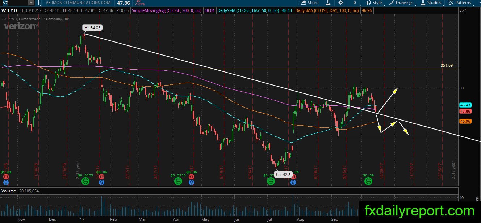Click the red 47.86 last price tag

[x=465, y=112]
